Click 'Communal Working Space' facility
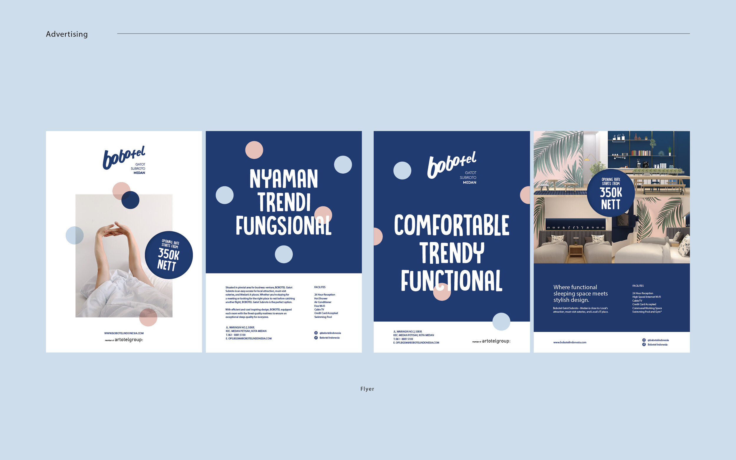The image size is (736, 460). 647,308
